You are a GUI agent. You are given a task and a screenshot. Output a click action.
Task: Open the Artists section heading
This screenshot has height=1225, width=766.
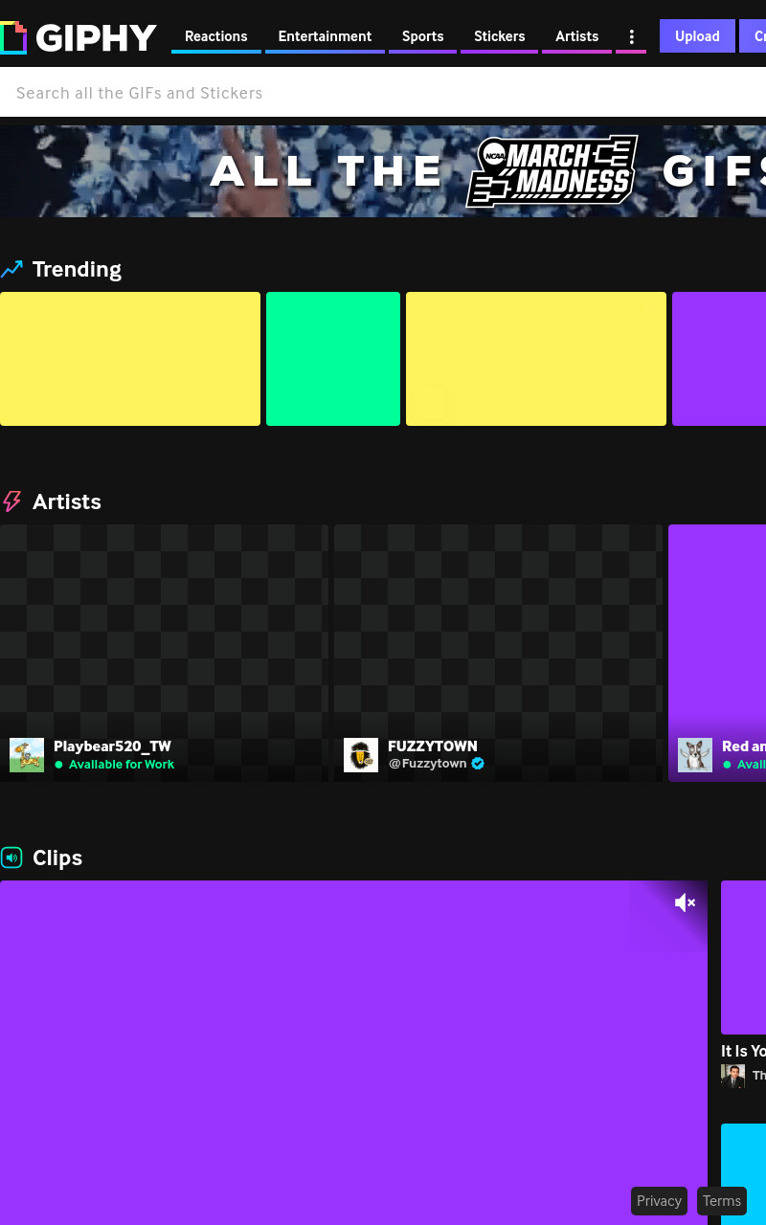67,501
